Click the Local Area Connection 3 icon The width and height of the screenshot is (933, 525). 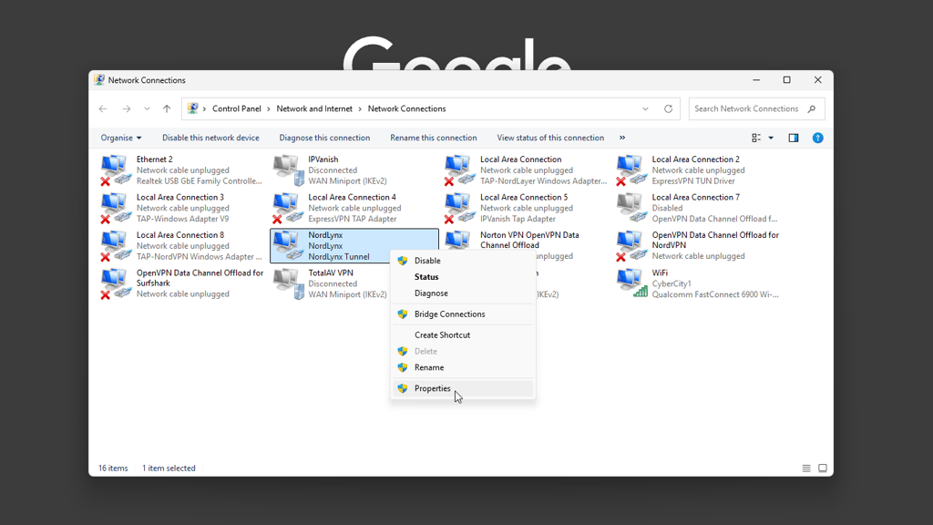tap(116, 208)
